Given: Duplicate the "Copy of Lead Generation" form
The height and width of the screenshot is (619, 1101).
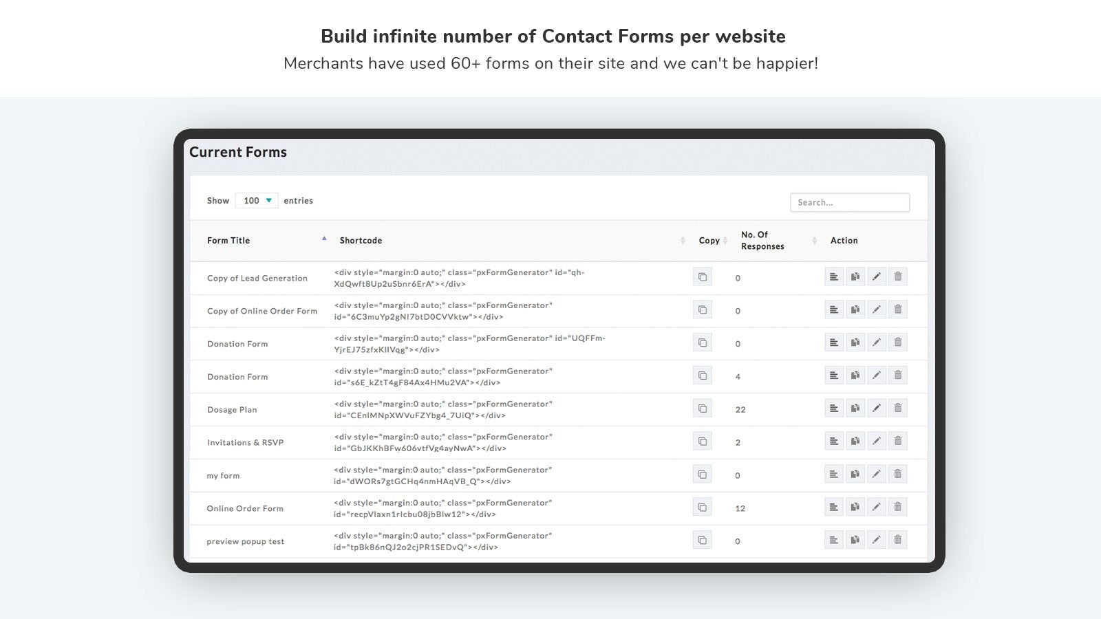Looking at the screenshot, I should click(x=855, y=276).
